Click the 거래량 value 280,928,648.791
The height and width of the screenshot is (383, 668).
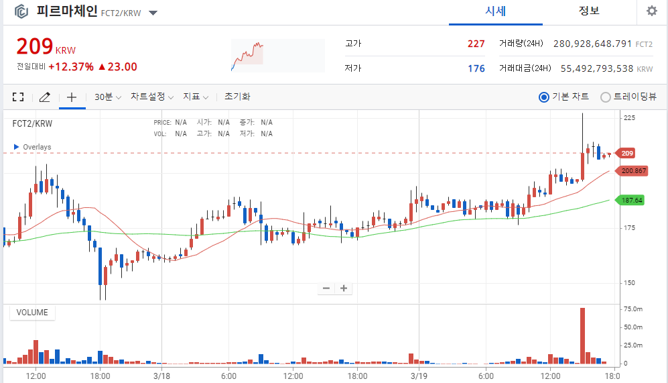(592, 44)
